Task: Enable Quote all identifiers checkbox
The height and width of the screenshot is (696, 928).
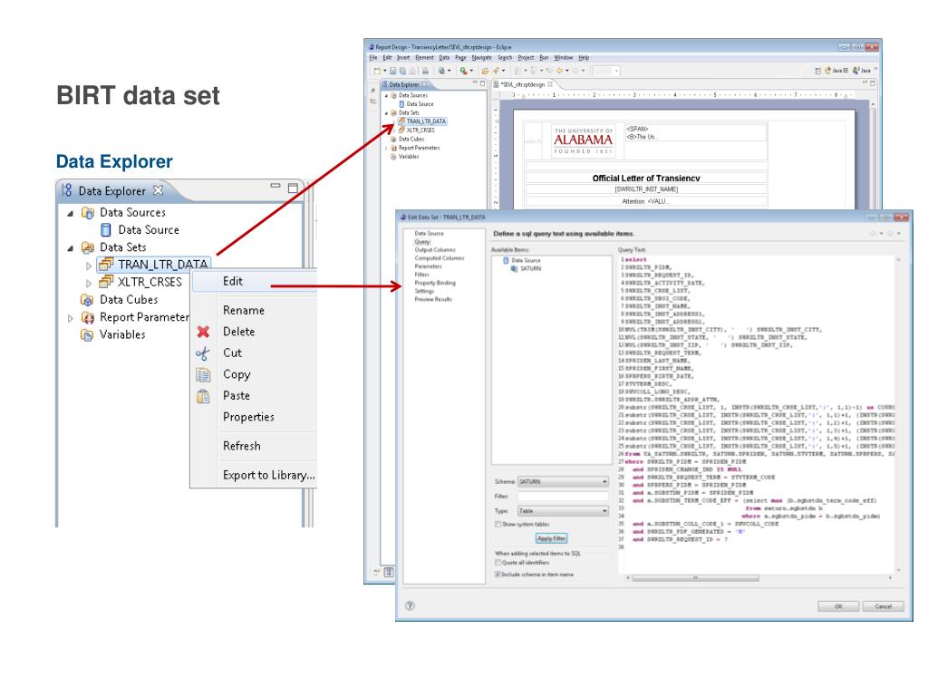Action: (x=498, y=563)
